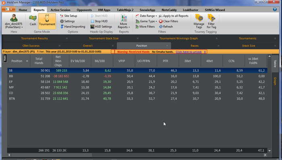The height and width of the screenshot is (160, 282).
Task: Select the Reports ribbon tab
Action: (x=39, y=10)
